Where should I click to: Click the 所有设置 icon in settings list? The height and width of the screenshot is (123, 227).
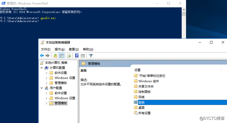(136, 113)
